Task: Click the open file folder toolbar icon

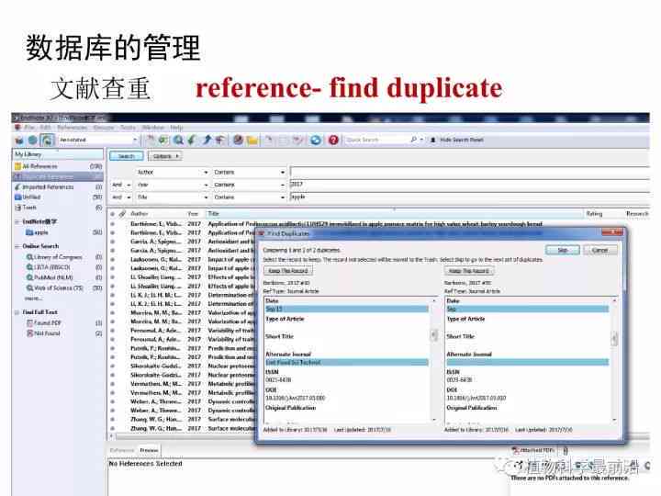Action: coord(252,140)
